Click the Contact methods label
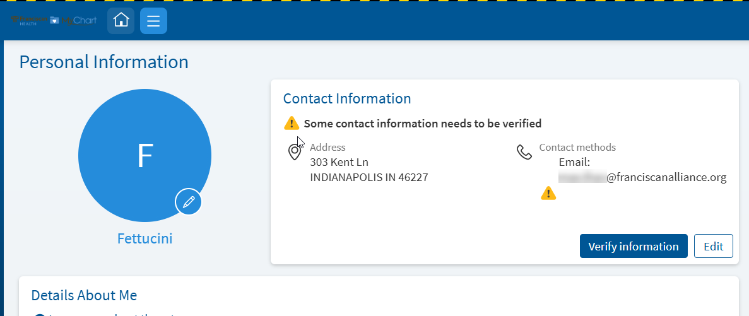749x316 pixels. point(577,148)
